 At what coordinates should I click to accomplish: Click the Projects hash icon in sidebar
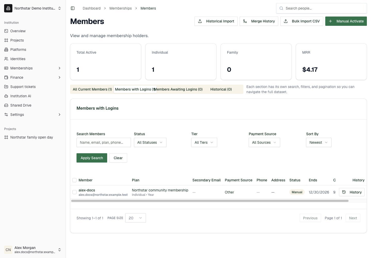point(6,40)
